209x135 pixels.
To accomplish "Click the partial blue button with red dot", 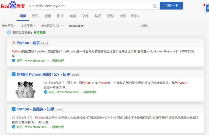I will point(207,8).
